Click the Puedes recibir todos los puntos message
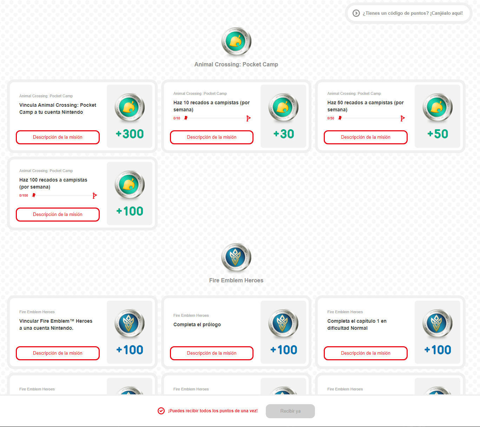This screenshot has height=427, width=480. click(x=213, y=411)
